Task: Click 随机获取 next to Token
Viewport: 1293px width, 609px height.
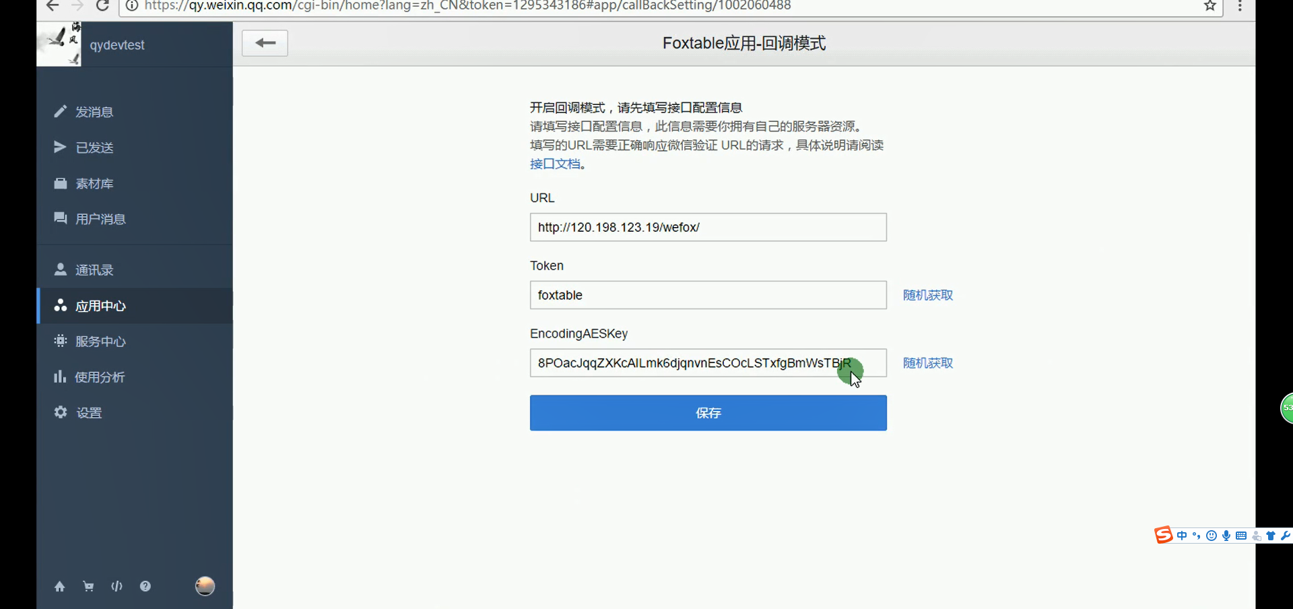Action: coord(927,295)
